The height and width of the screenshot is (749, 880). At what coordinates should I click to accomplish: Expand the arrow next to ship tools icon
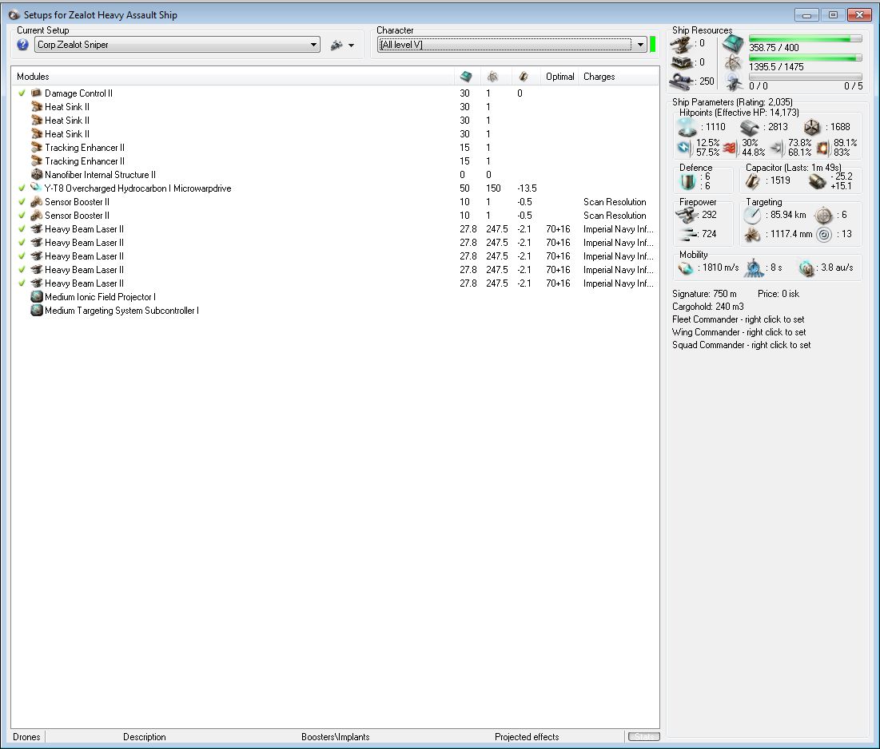coord(352,46)
